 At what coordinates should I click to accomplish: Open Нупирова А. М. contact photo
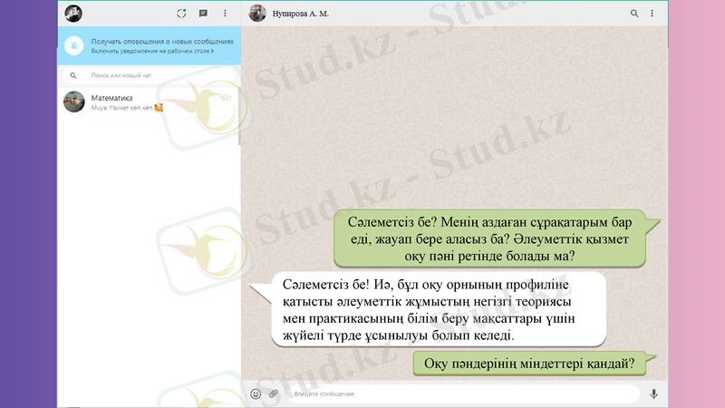pyautogui.click(x=257, y=14)
